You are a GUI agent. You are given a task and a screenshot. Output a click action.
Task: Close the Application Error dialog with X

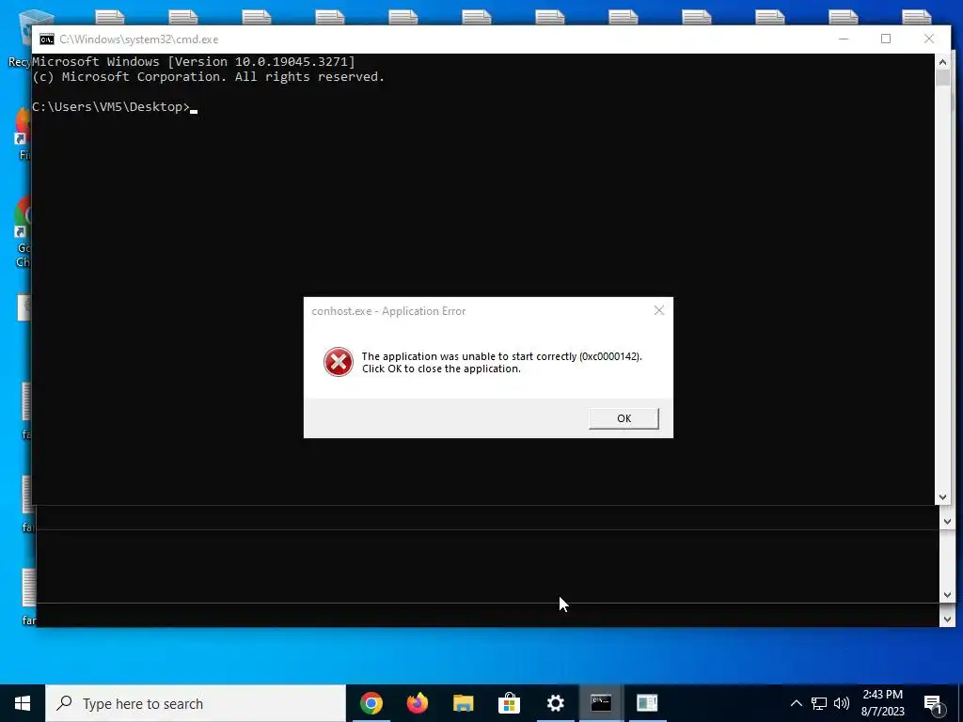pyautogui.click(x=659, y=310)
